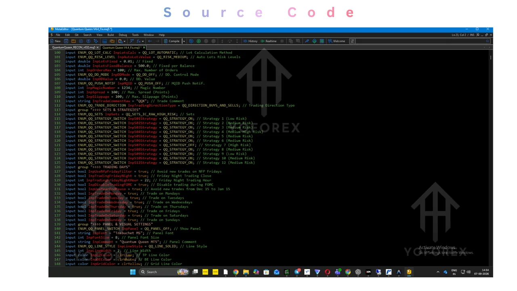Open the Edit menu

point(67,35)
